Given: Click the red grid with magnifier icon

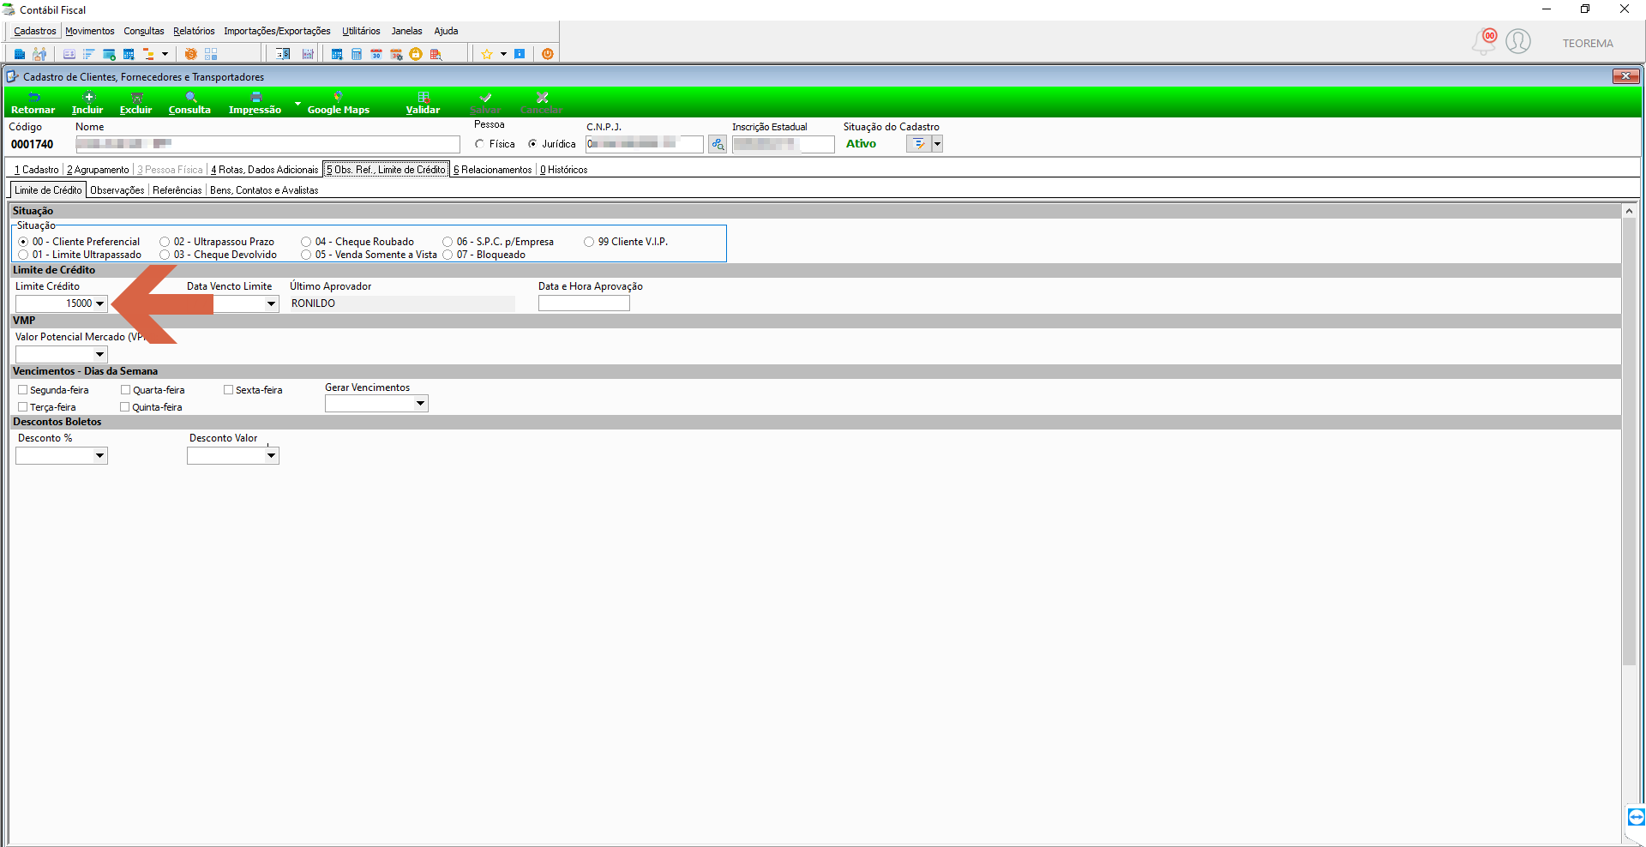Looking at the screenshot, I should (436, 54).
